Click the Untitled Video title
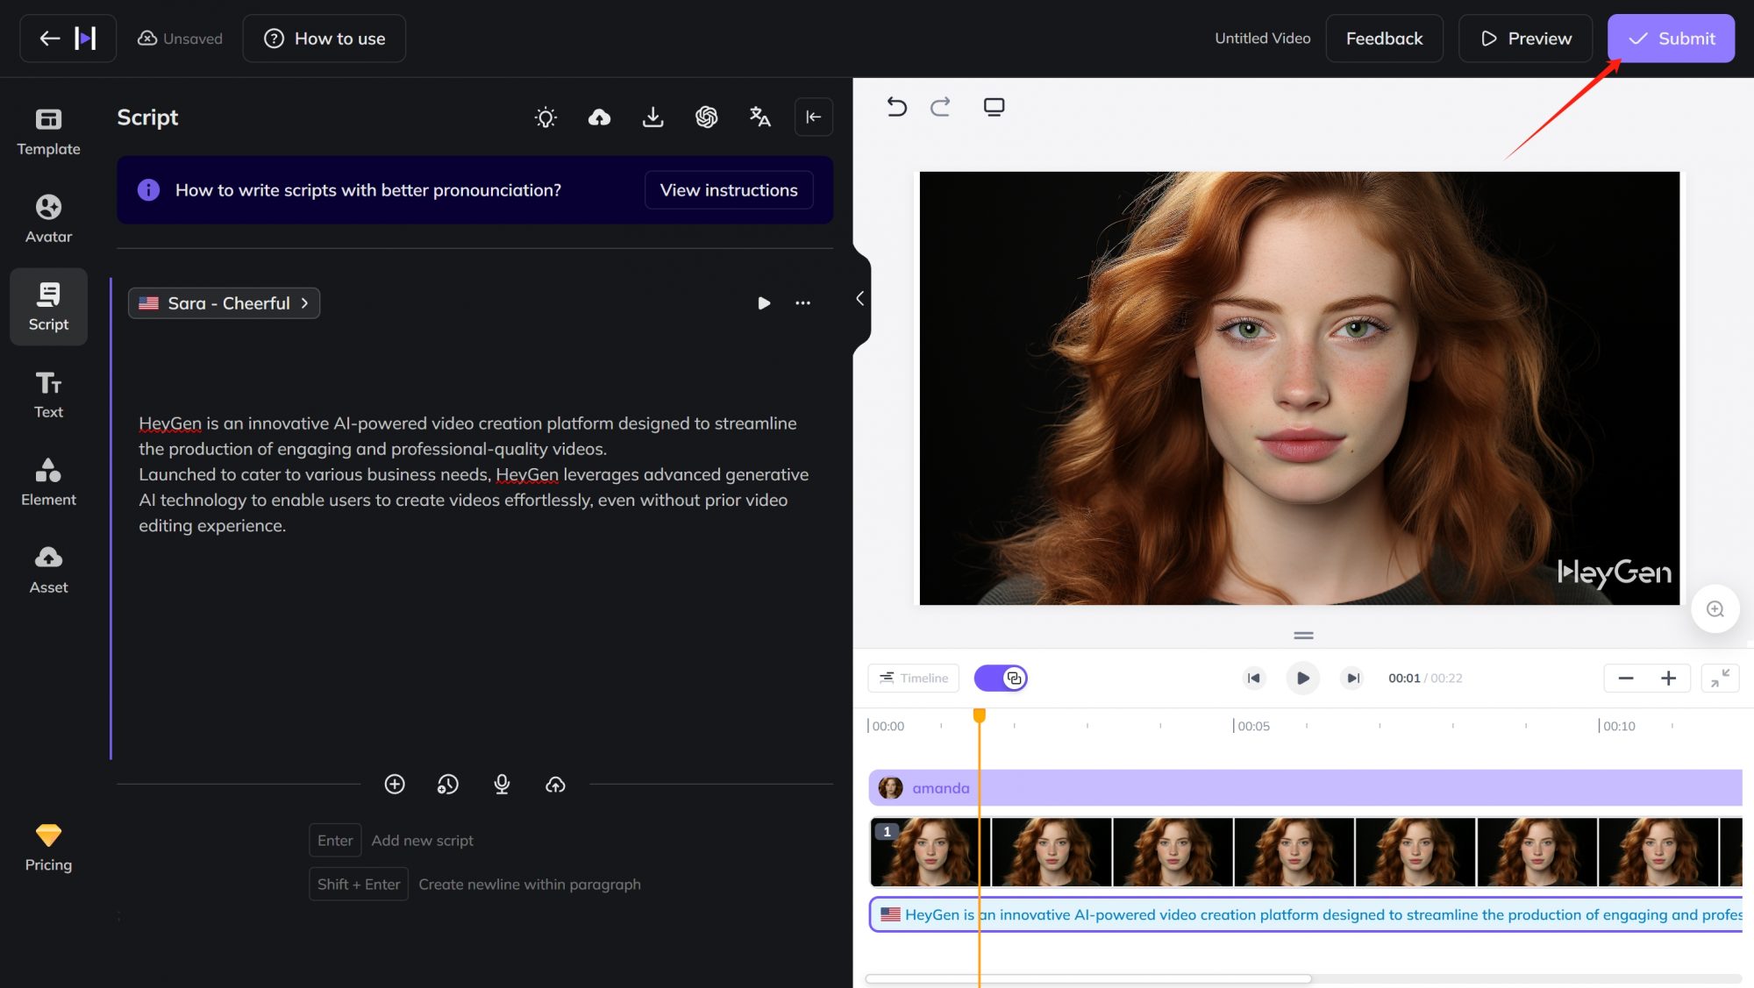 point(1262,39)
